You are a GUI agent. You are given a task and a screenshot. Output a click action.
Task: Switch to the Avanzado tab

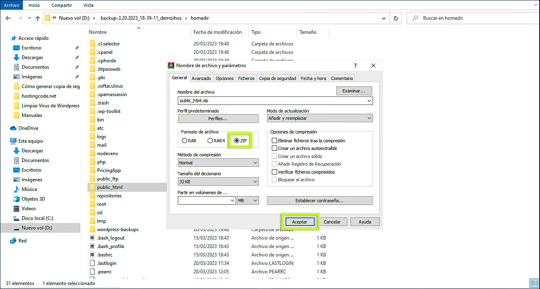[x=201, y=78]
